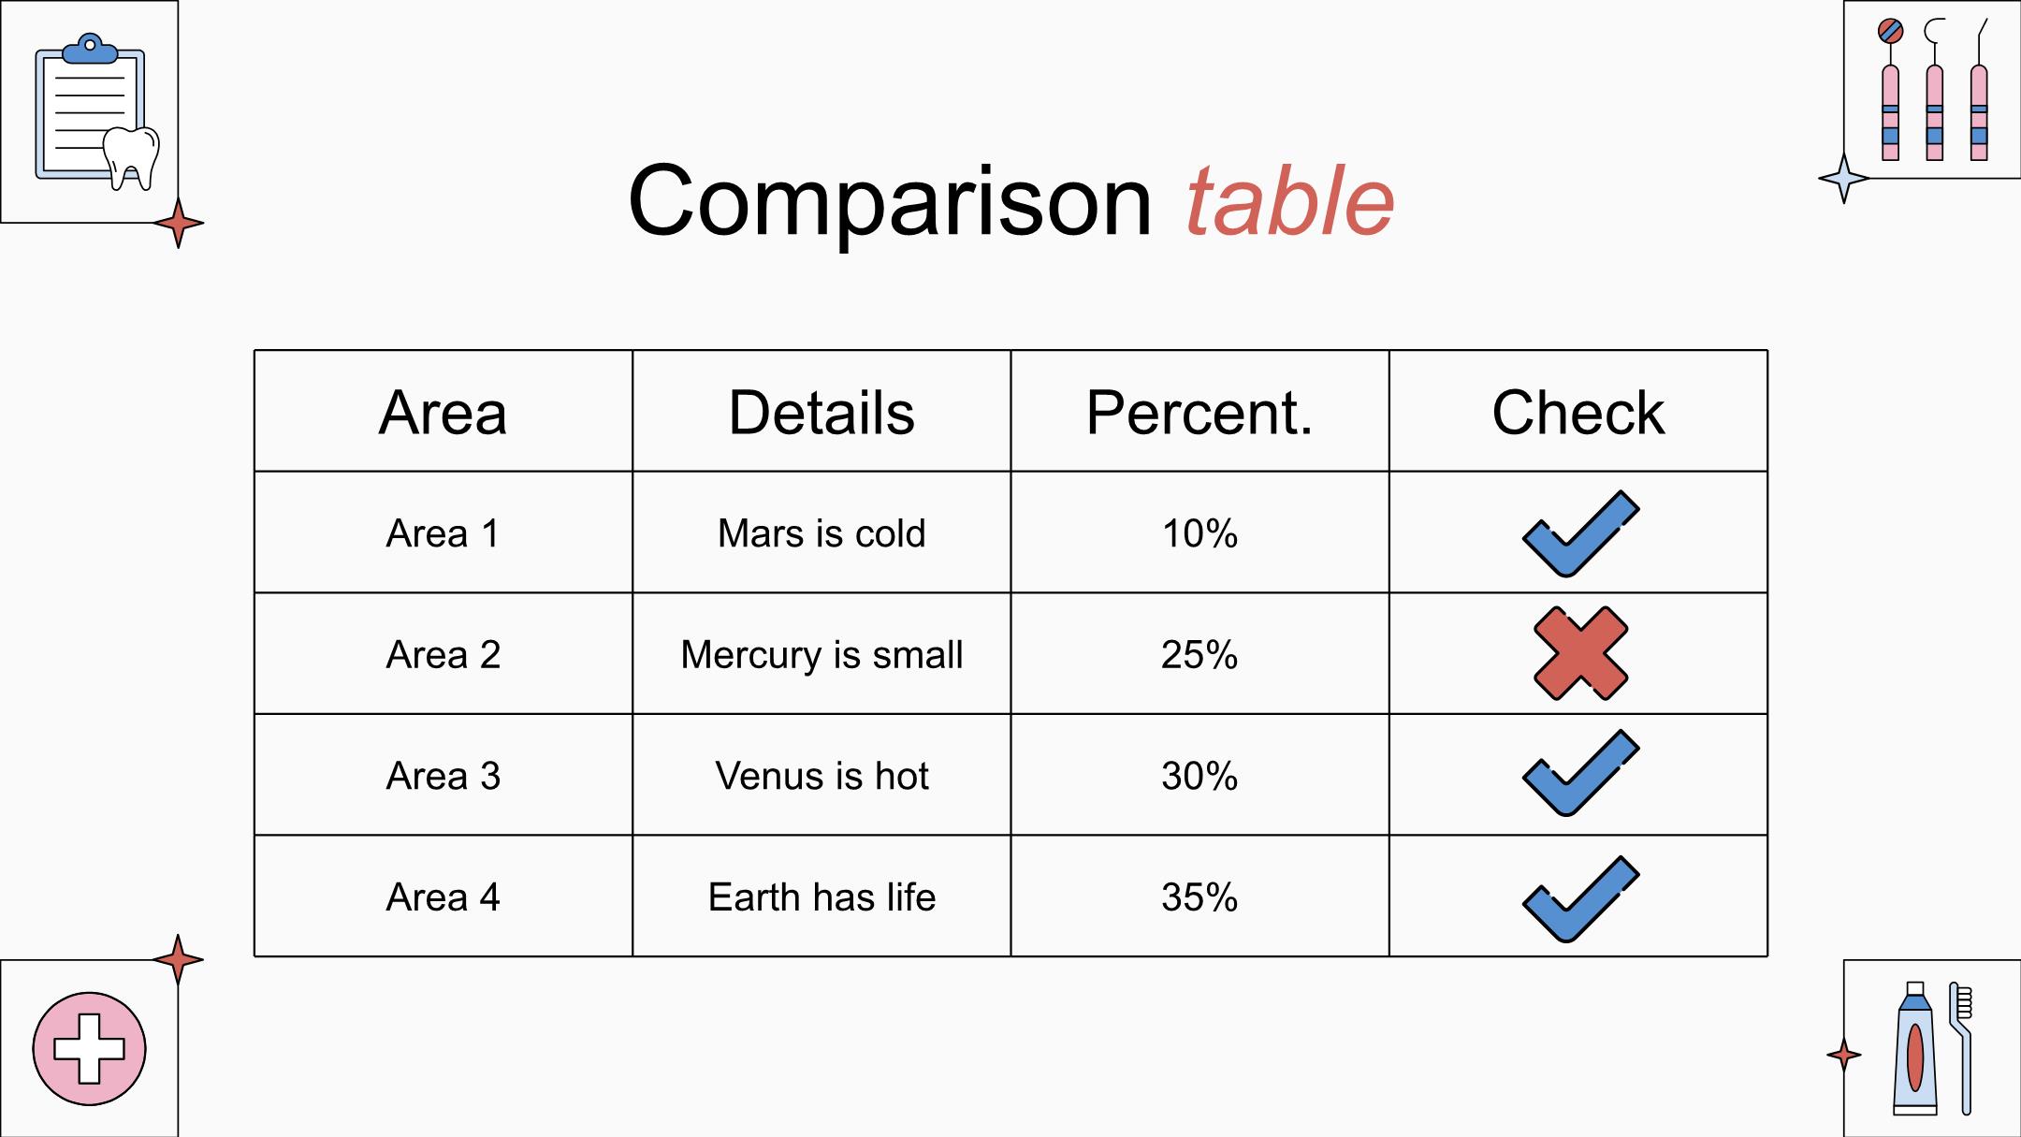Click the light blue sparkle near dental tools
2021x1137 pixels.
(1842, 178)
